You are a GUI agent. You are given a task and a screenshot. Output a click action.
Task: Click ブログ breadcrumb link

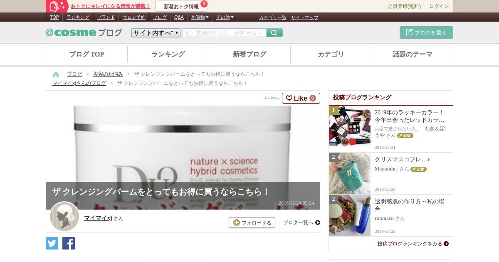pyautogui.click(x=74, y=74)
